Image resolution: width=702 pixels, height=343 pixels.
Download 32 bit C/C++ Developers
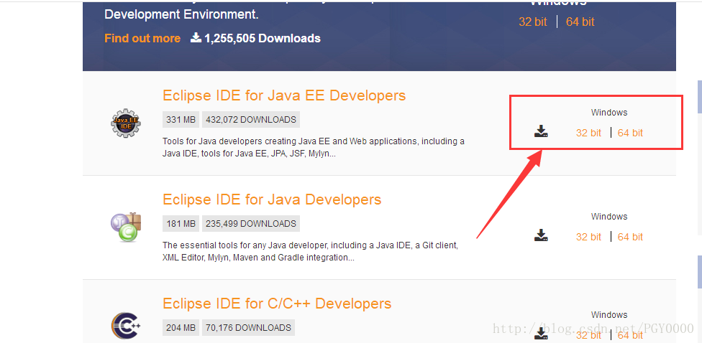pyautogui.click(x=589, y=335)
